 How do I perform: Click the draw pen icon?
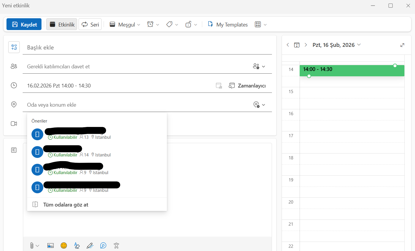(90, 245)
